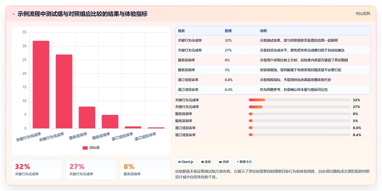Click the red legend swatch for 指标值
Screen dimensions: 382x191
(x=85, y=148)
